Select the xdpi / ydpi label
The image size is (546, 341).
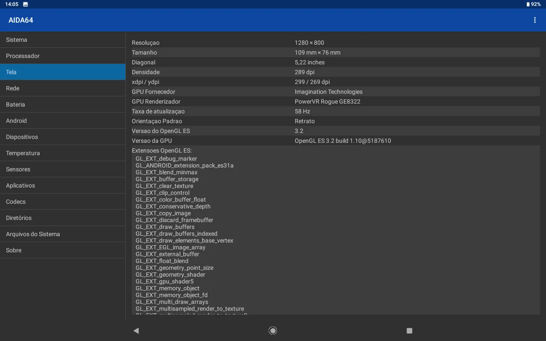click(x=145, y=82)
